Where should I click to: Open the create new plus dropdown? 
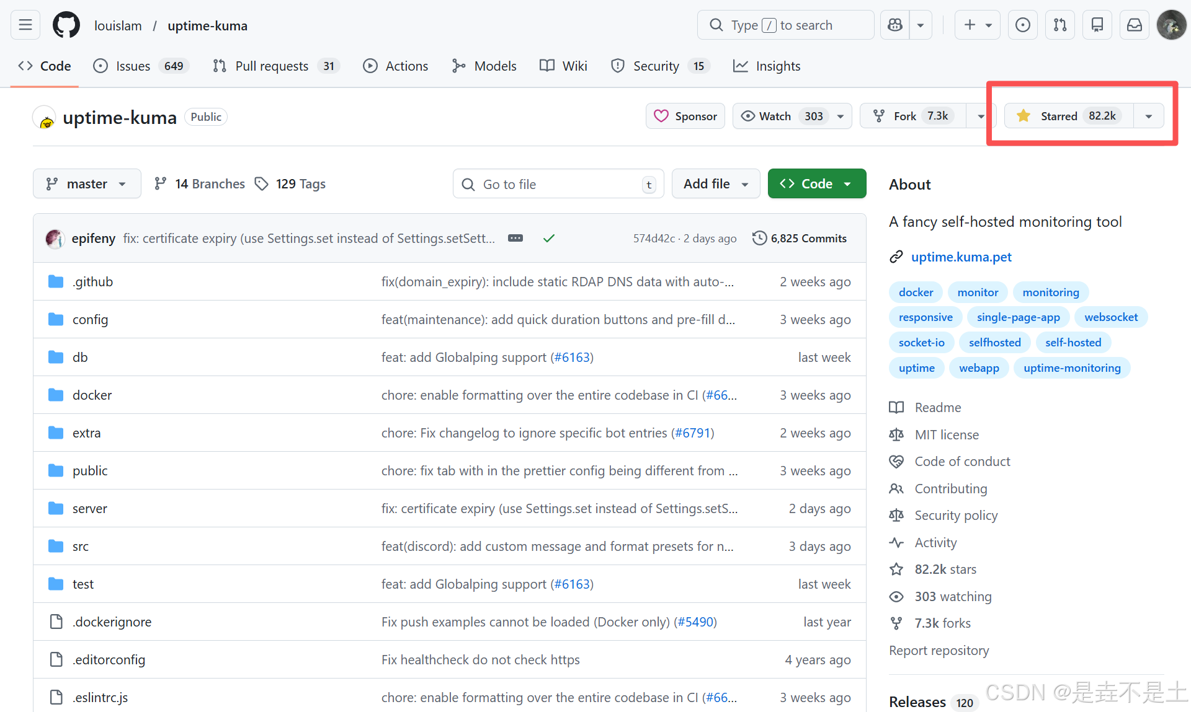coord(978,25)
